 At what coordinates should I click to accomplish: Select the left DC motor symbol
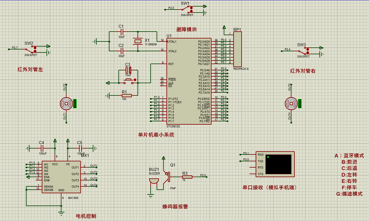point(67,103)
